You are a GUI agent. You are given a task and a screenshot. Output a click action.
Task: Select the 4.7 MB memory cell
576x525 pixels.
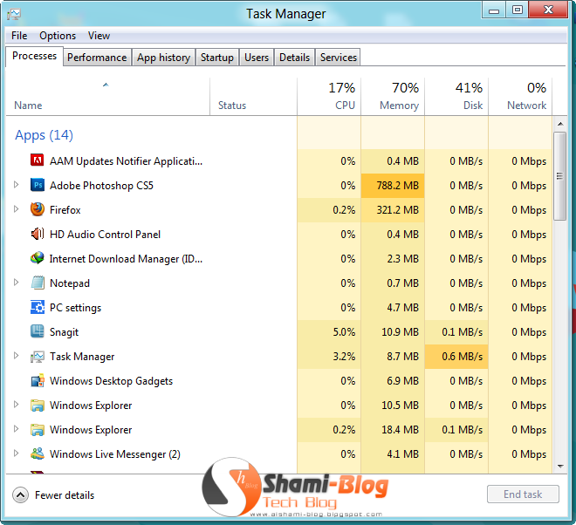(x=393, y=308)
